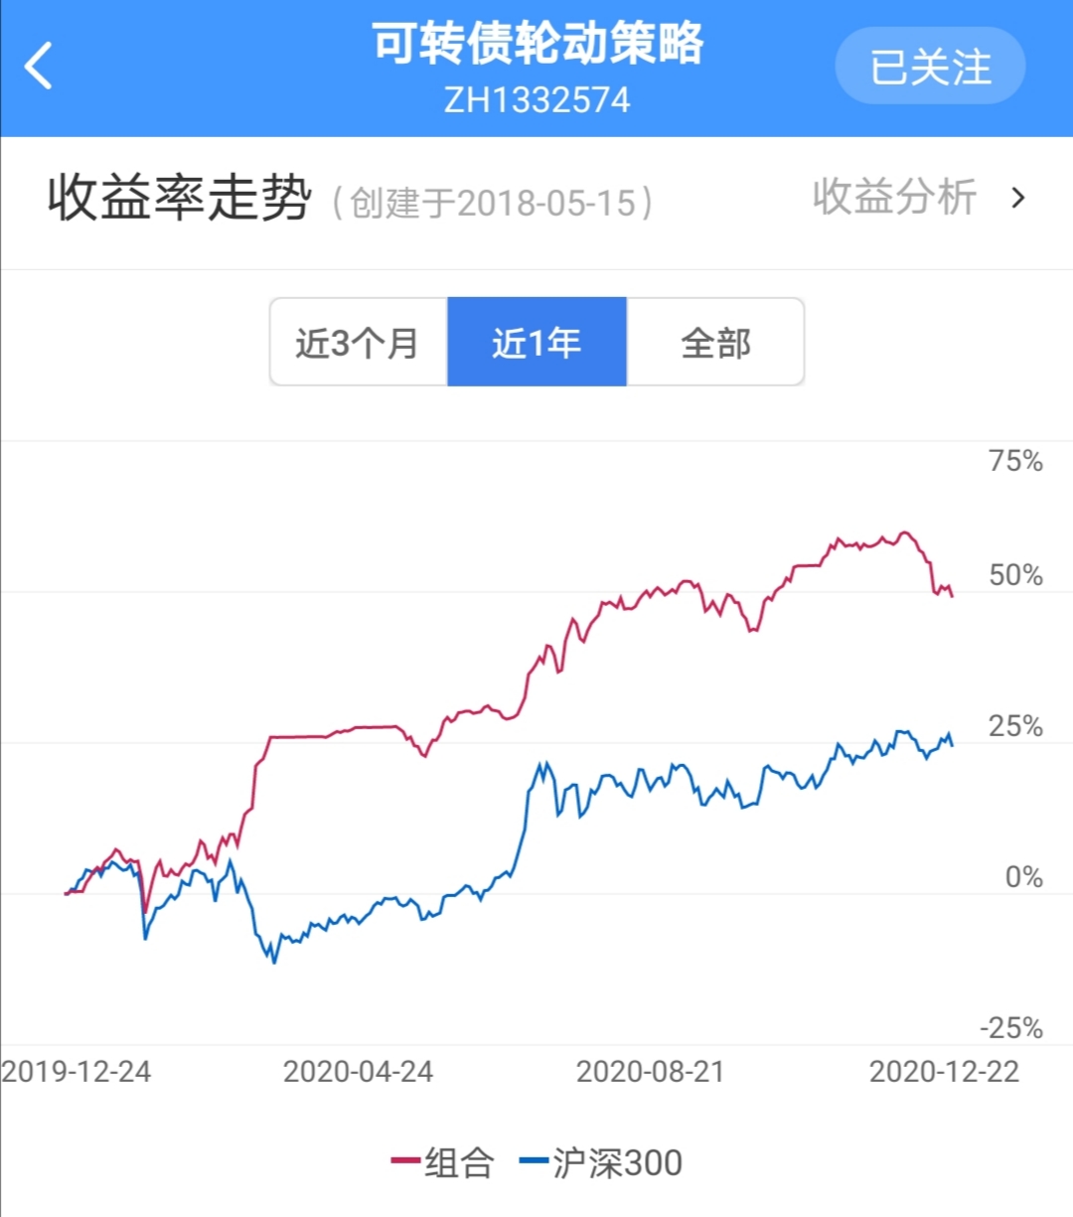
Task: Tap the portfolio ID ZH1332574
Action: [x=536, y=100]
